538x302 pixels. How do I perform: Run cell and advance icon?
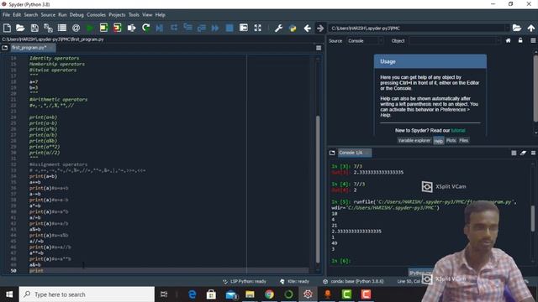[x=118, y=28]
